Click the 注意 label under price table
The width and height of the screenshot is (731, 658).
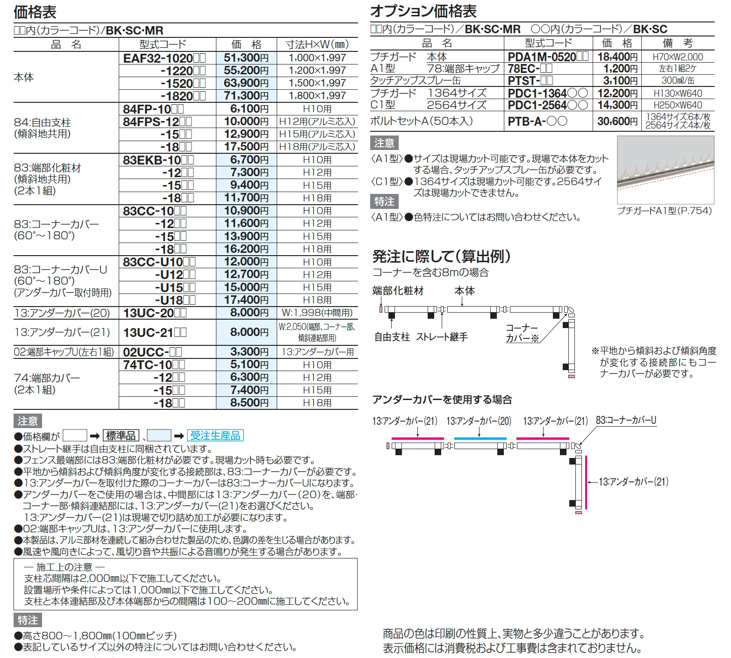click(x=28, y=421)
